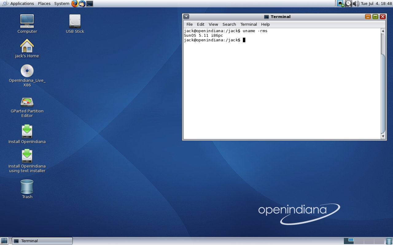Image resolution: width=393 pixels, height=245 pixels.
Task: Launch Install OpenIndiana from the desktop
Action: pos(27,131)
